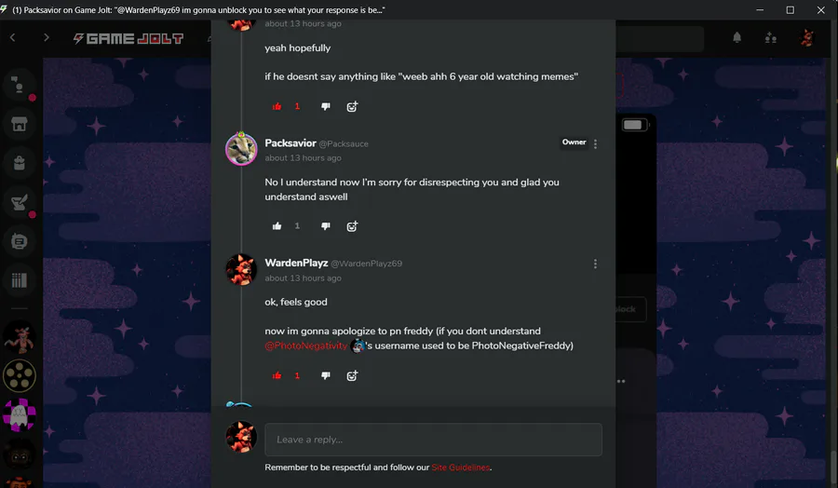Open options menu on Packsavior's comment
The width and height of the screenshot is (838, 488).
click(595, 143)
